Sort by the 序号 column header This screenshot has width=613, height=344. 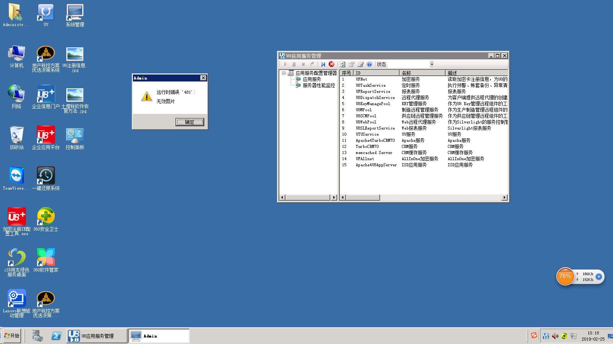(x=347, y=73)
